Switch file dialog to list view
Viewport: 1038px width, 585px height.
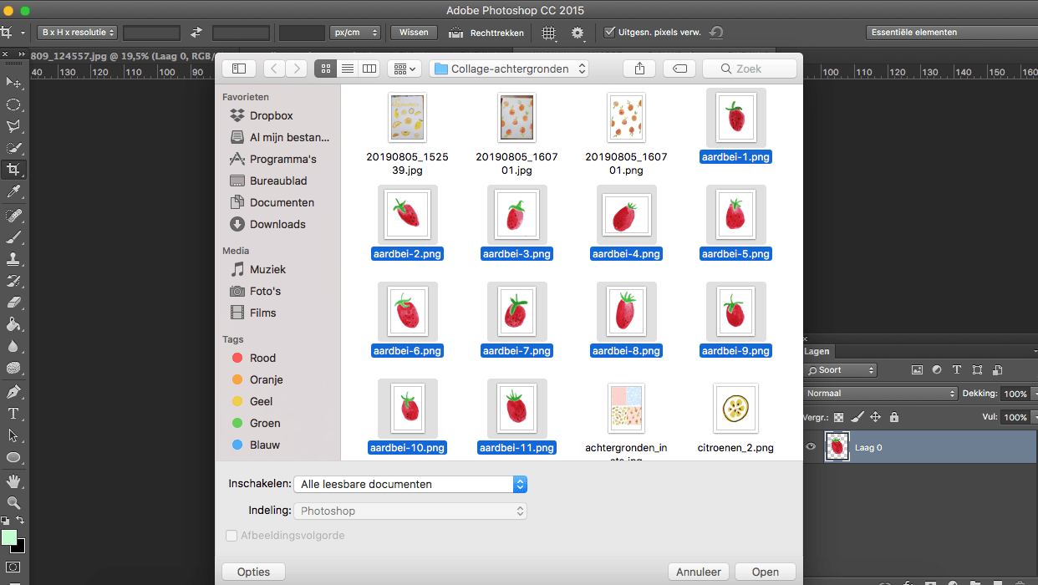click(348, 69)
